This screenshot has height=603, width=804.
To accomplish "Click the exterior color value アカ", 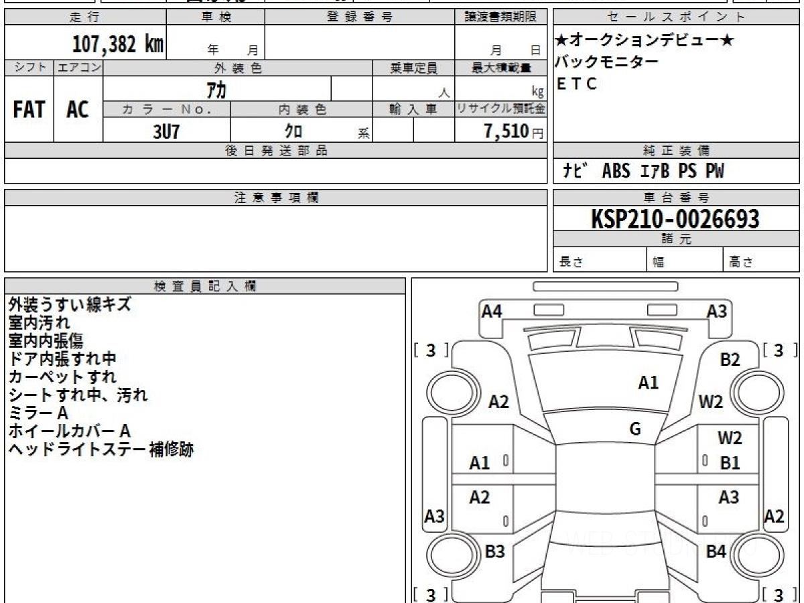I will click(216, 88).
